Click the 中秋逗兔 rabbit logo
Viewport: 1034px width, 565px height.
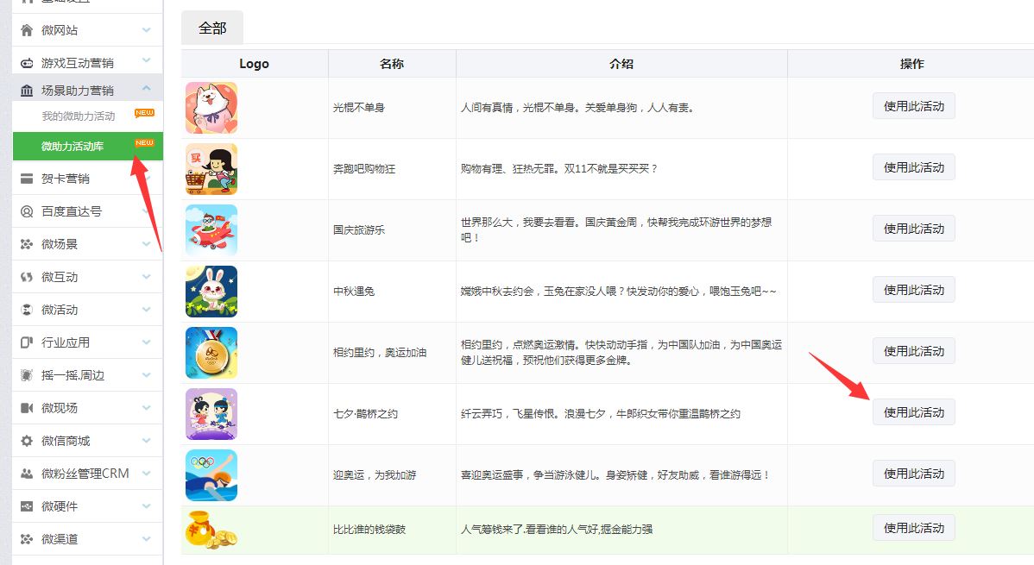pos(211,292)
